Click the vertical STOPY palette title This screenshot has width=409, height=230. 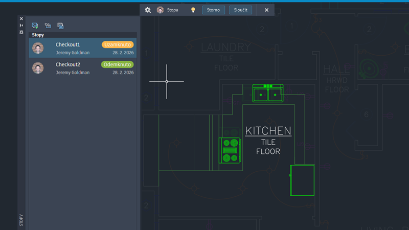pyautogui.click(x=21, y=220)
